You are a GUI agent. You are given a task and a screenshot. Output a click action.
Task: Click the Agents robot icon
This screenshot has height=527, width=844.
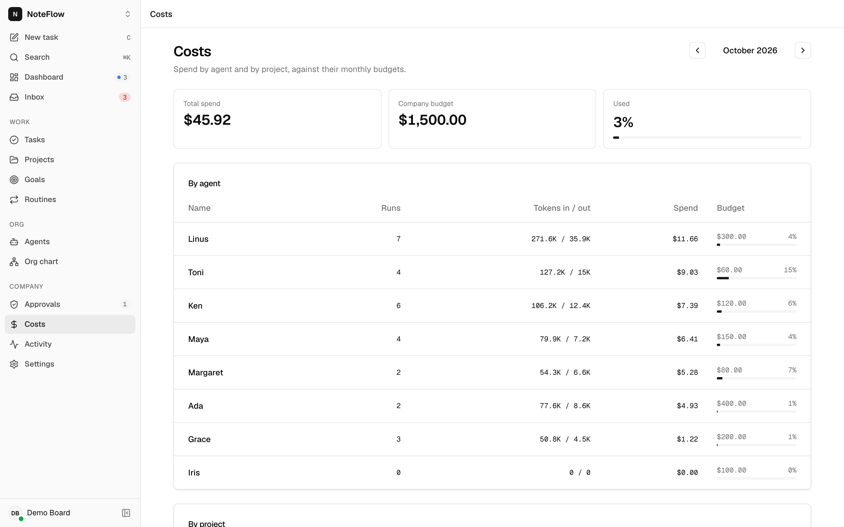coord(14,242)
